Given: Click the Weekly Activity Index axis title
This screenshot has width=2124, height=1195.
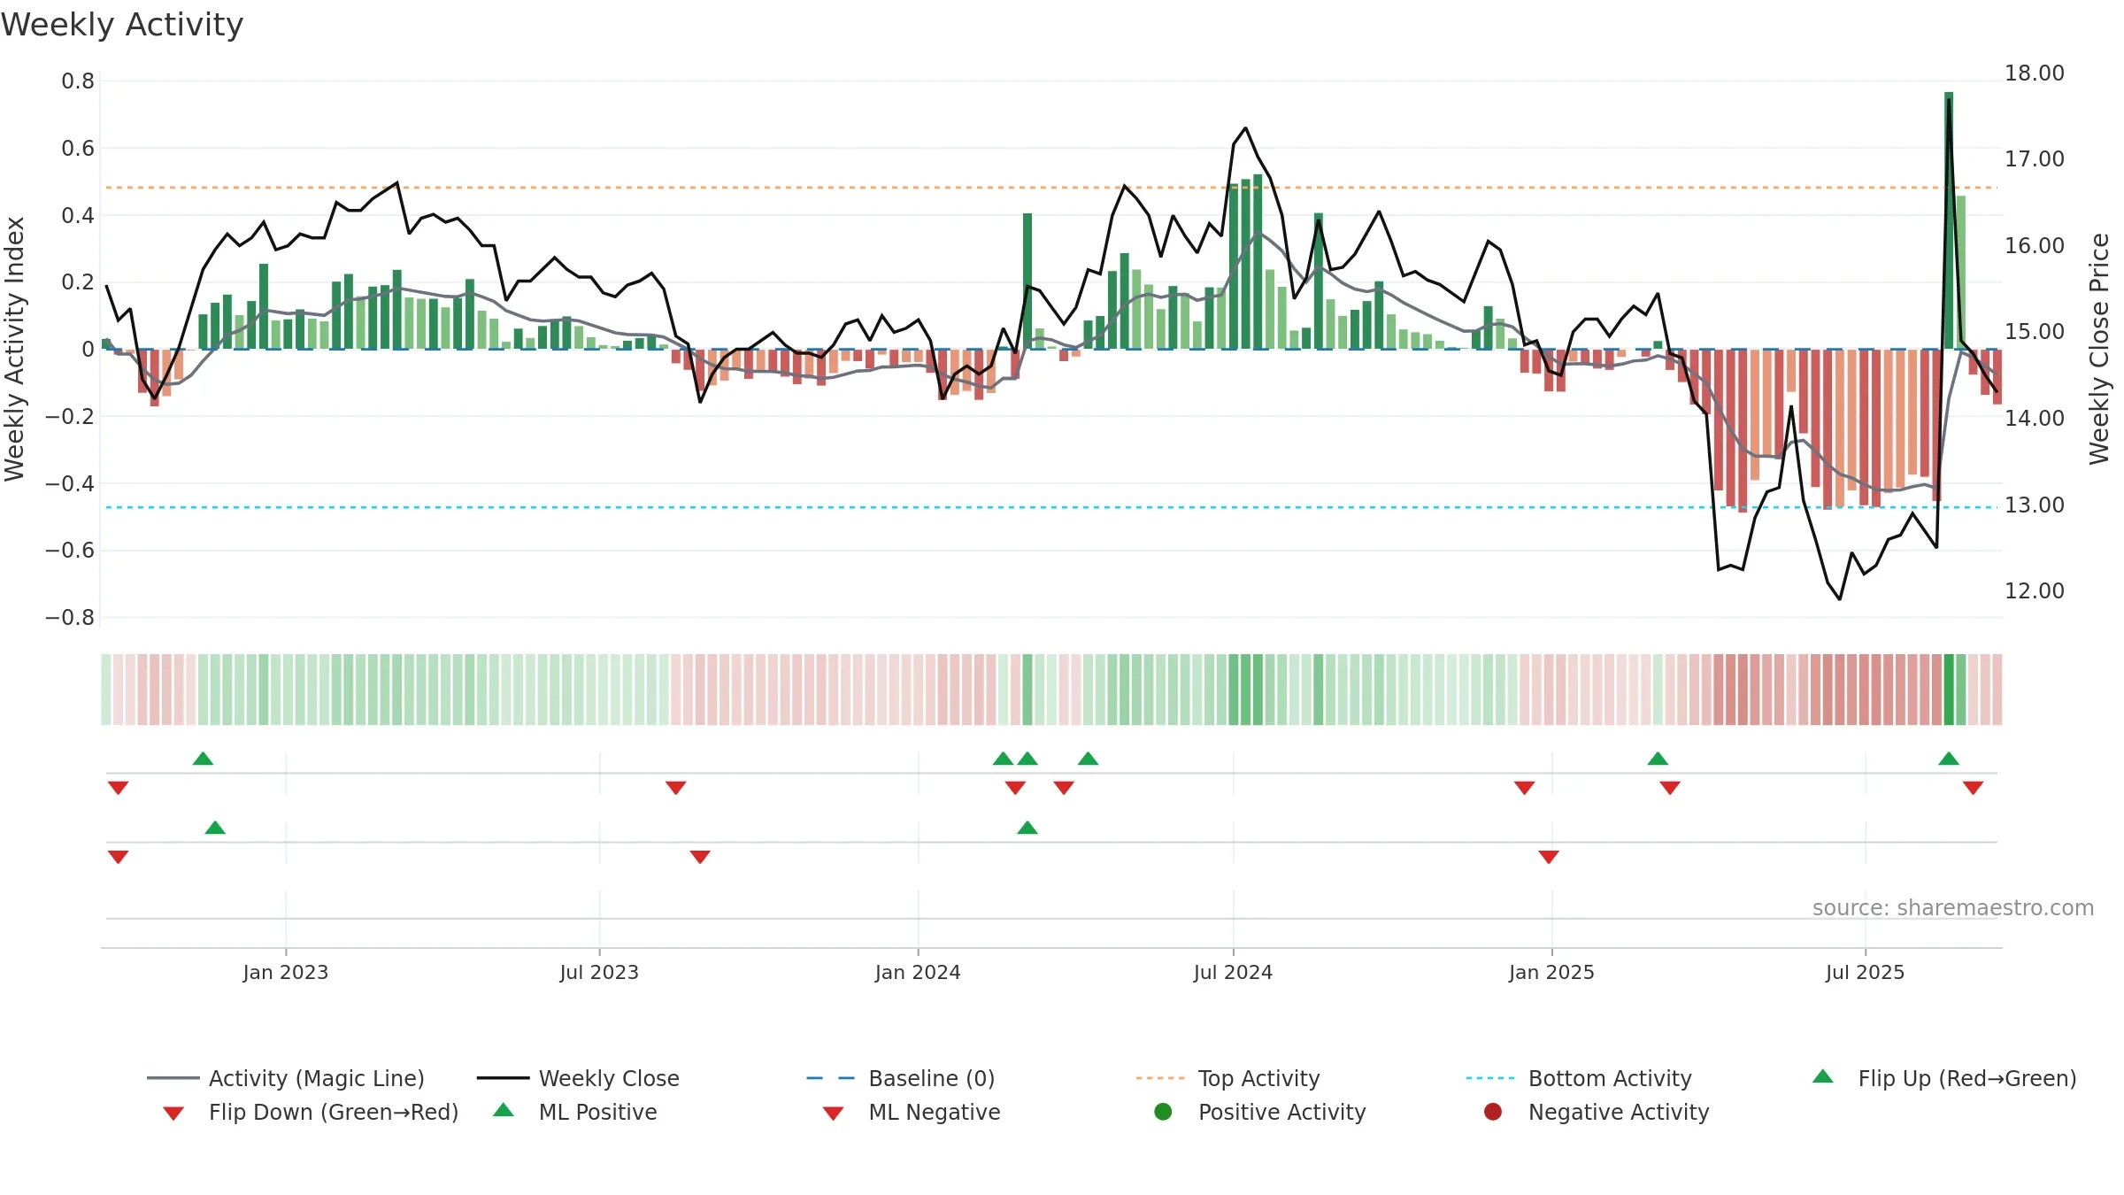Looking at the screenshot, I should [x=14, y=349].
